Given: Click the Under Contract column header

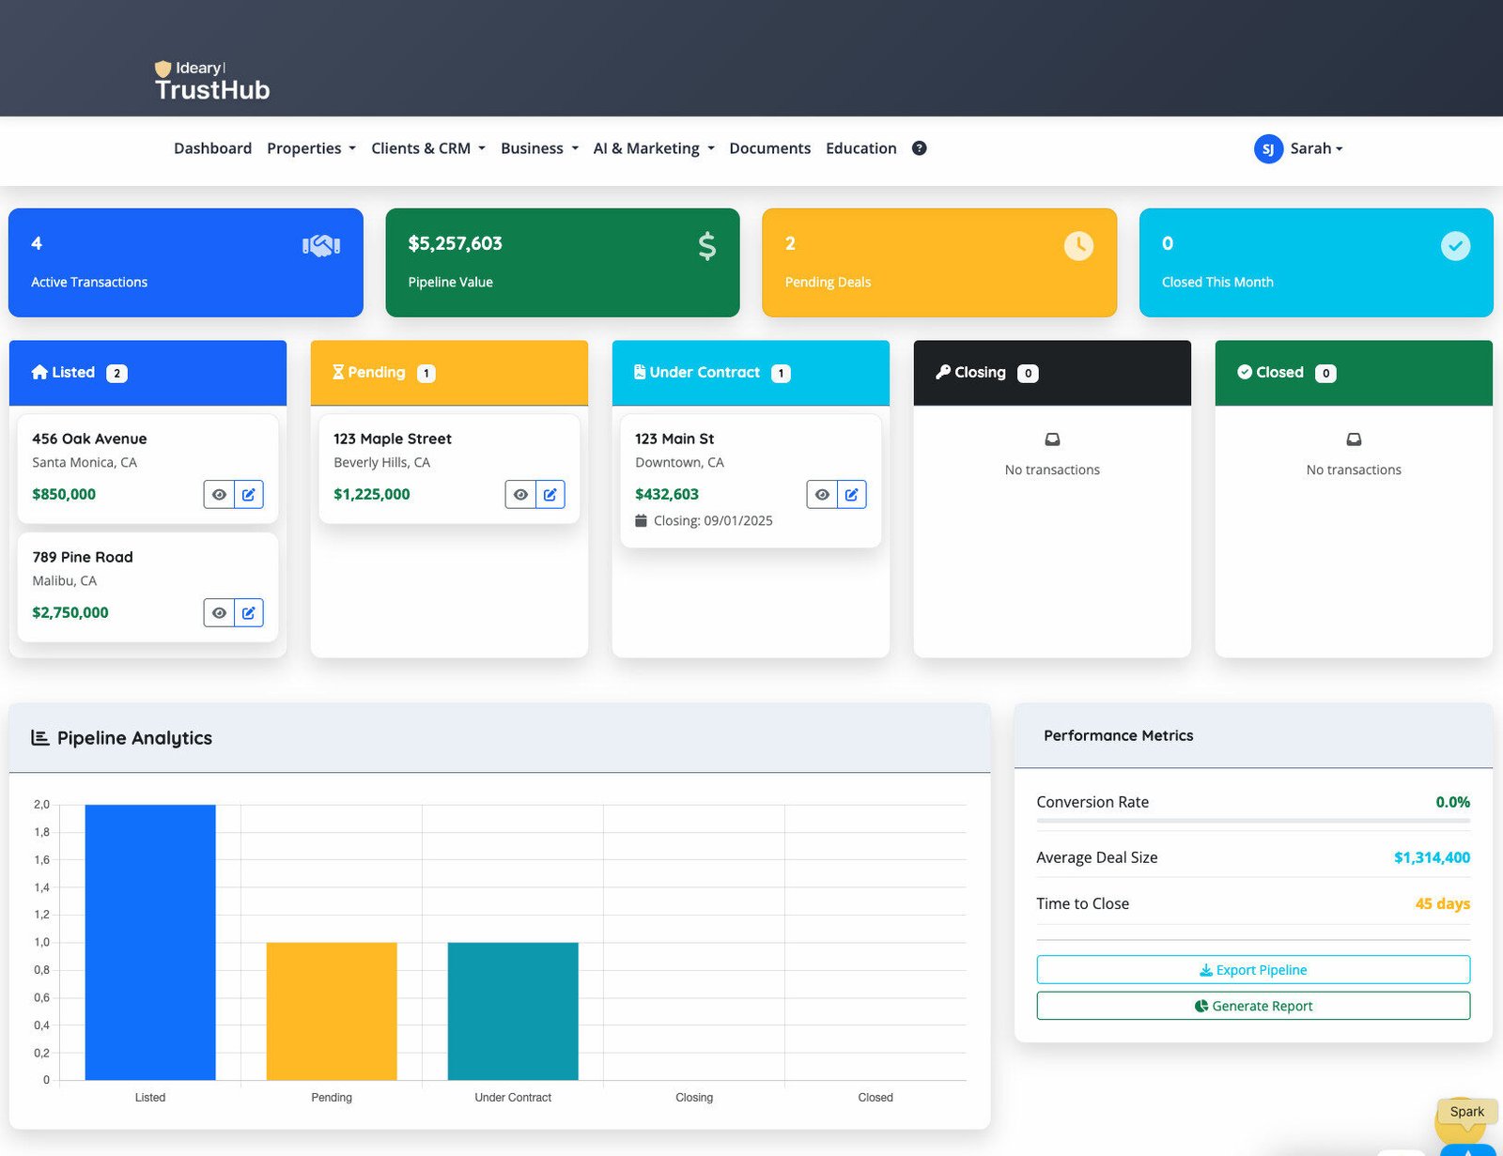Looking at the screenshot, I should [751, 373].
